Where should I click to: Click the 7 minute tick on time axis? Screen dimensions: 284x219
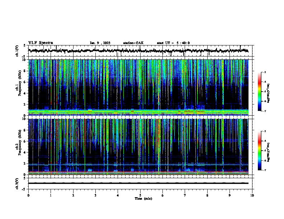coord(185,195)
